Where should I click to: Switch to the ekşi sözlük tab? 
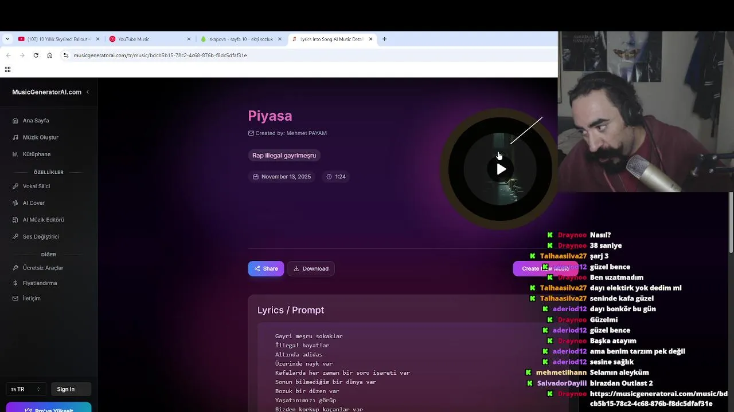tap(241, 39)
